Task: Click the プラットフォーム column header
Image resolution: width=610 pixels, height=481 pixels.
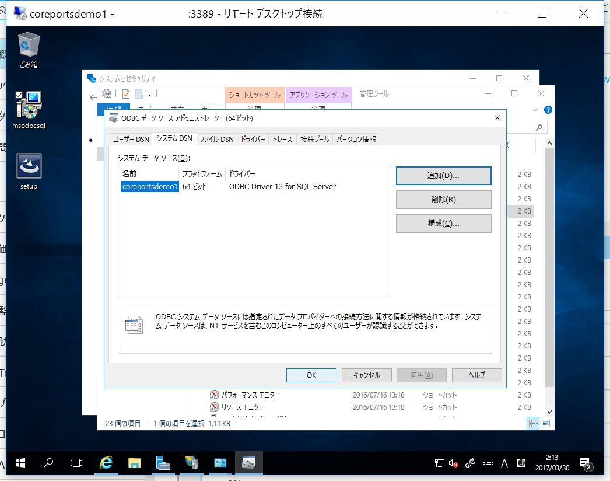Action: [202, 174]
